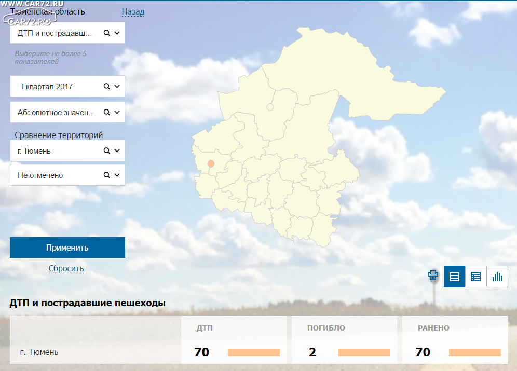517x371 pixels.
Task: Click the ДТП и пострадавшие пешеходы heading
Action: pyautogui.click(x=87, y=303)
